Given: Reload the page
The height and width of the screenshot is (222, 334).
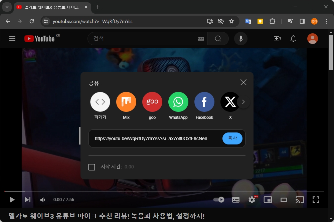Looking at the screenshot, I should click(32, 21).
